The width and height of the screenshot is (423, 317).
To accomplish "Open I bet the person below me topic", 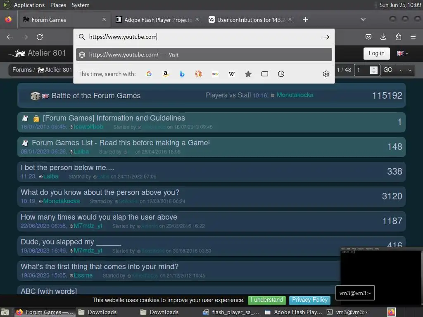I will pyautogui.click(x=67, y=168).
